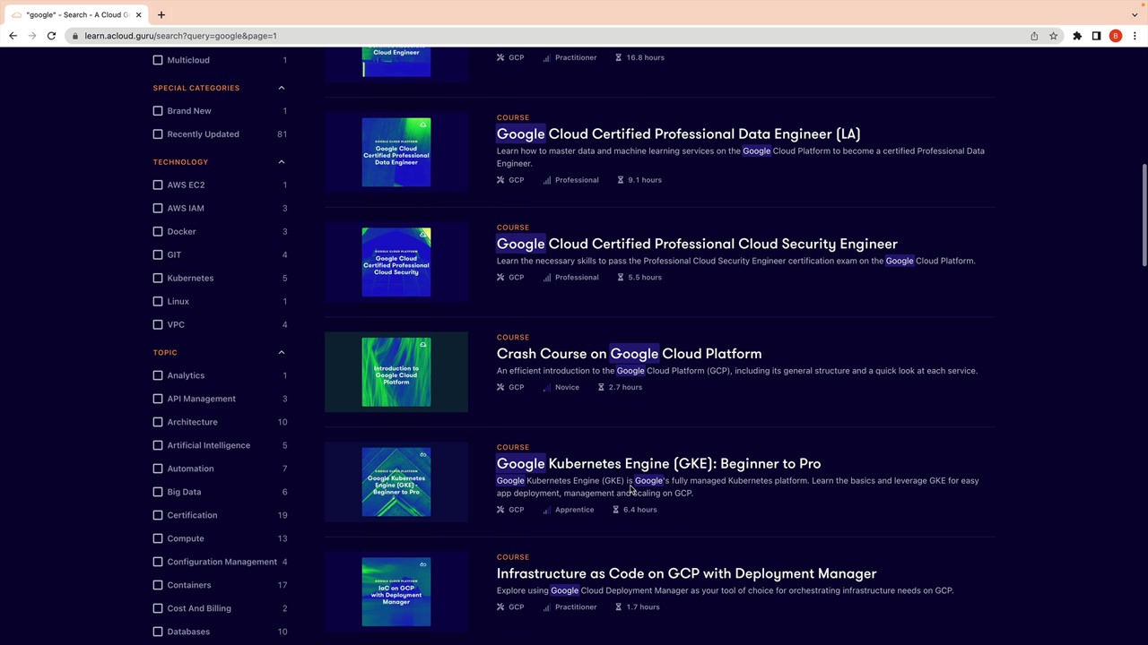Collapse the Technology filter section
This screenshot has height=645, width=1148.
click(x=282, y=162)
